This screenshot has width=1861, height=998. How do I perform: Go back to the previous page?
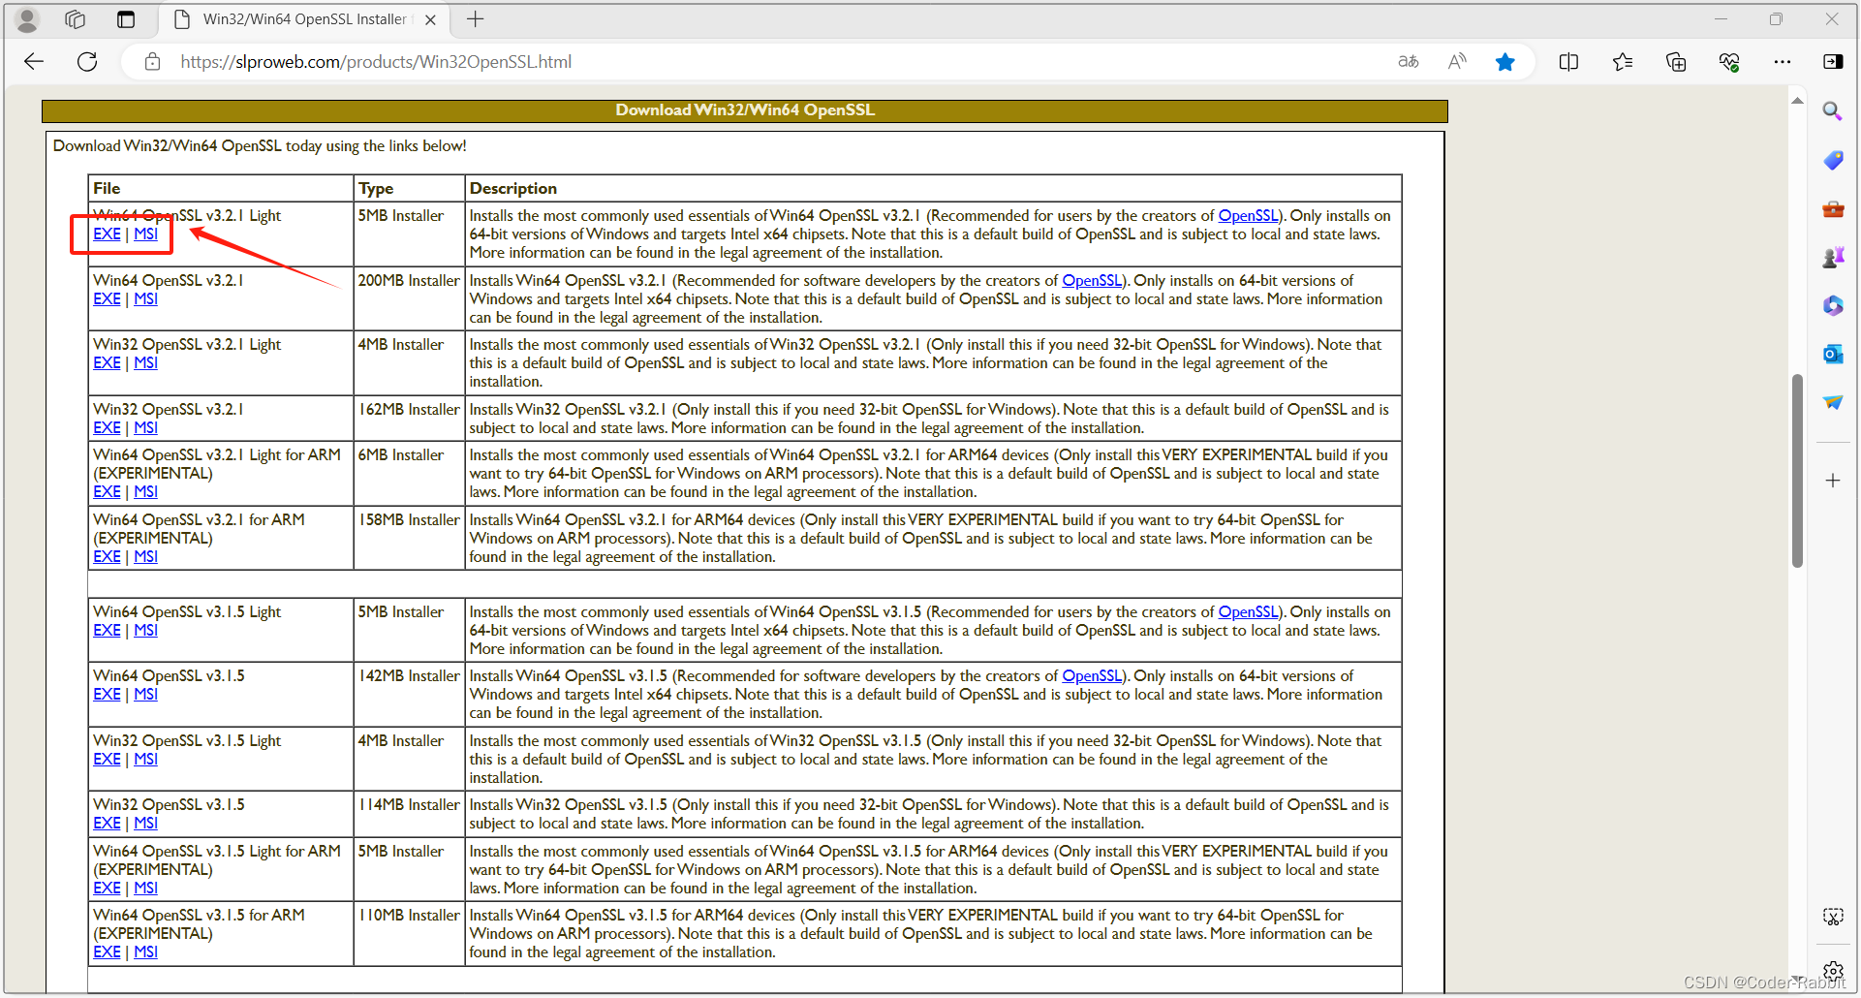tap(35, 62)
